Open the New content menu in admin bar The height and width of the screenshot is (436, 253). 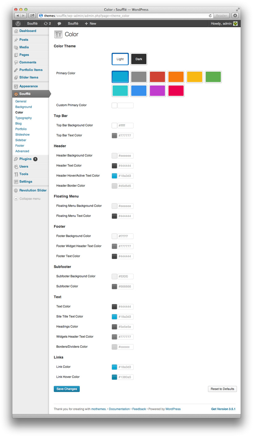pyautogui.click(x=90, y=23)
